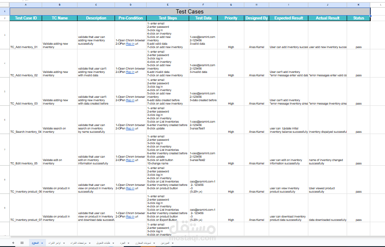Viewport: 385px width, 247px height.
Task: Open Rep in link in TC_Inventory product_06 row
Action: [x=130, y=188]
